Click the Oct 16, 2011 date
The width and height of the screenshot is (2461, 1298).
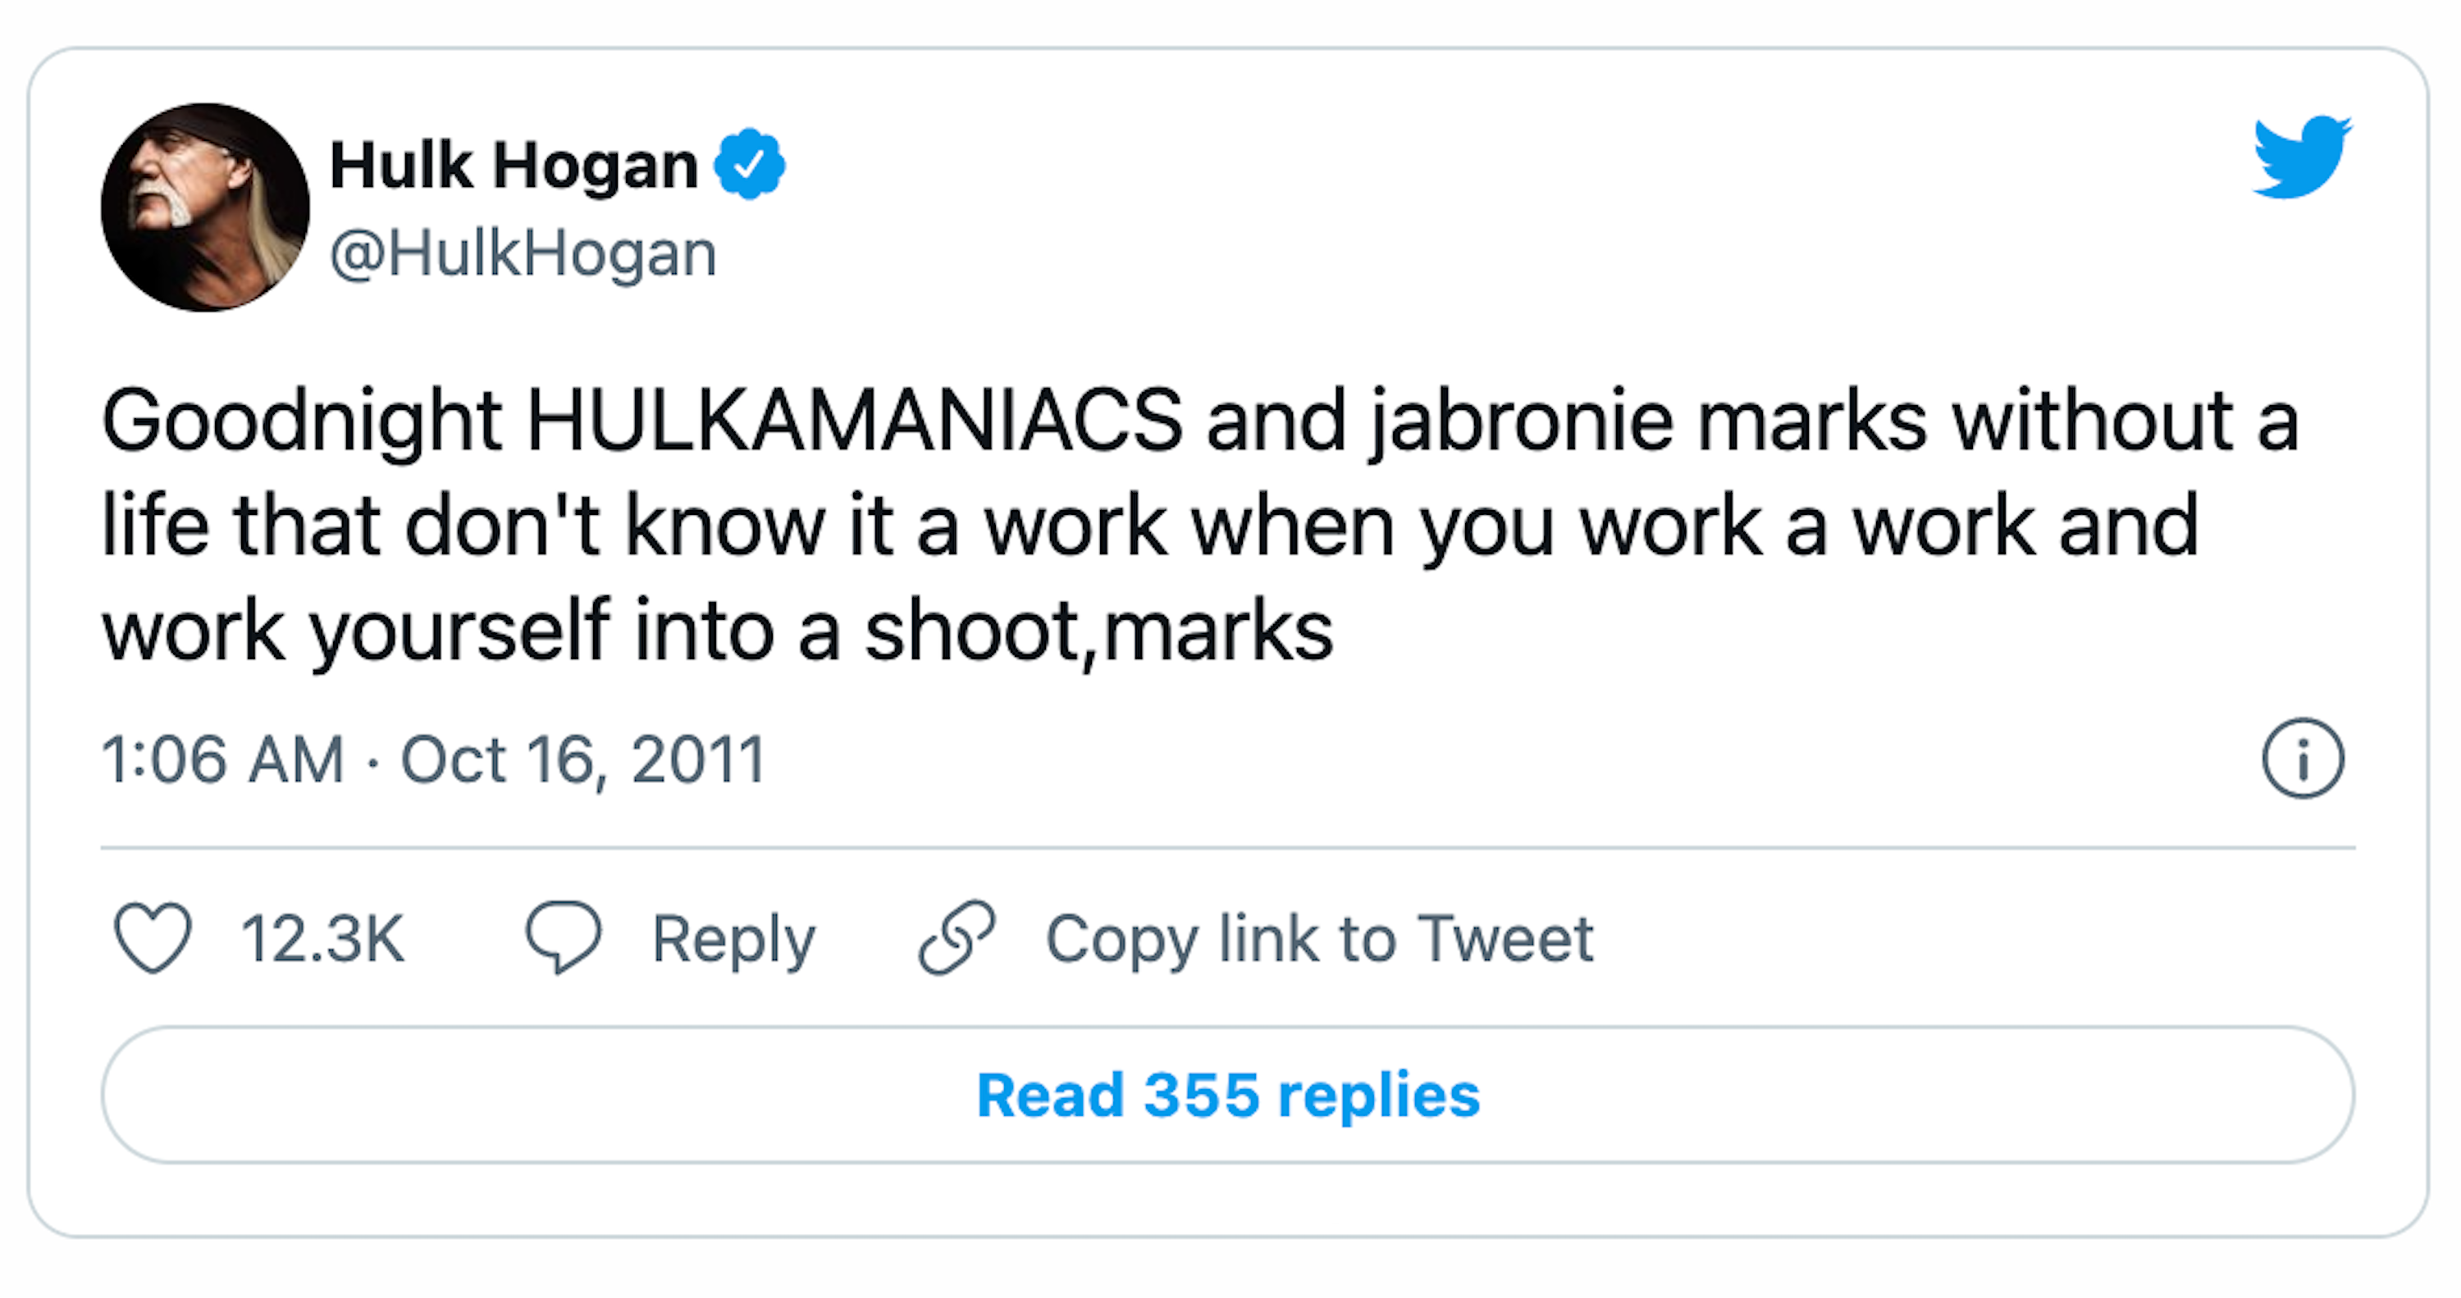coord(582,760)
